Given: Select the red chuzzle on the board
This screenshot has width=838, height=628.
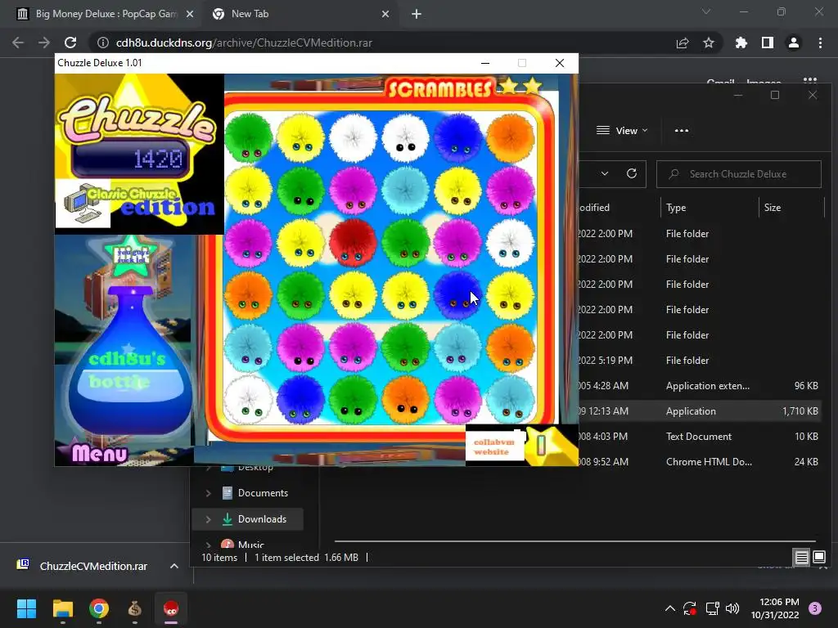Looking at the screenshot, I should [353, 242].
